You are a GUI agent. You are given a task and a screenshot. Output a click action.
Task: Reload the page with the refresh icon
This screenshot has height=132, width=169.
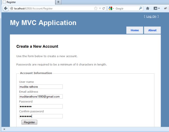click(x=103, y=8)
